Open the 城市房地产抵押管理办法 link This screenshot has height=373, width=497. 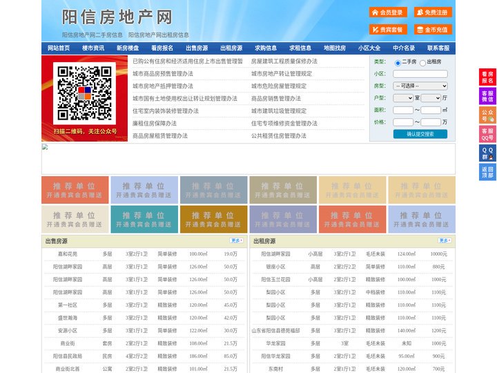coord(163,86)
